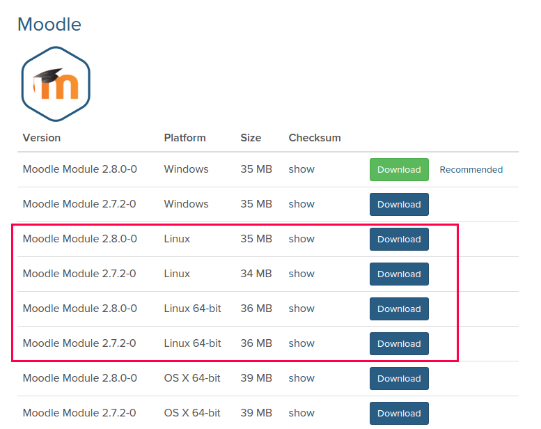Click 39 MB size in 2.7.2-0 OS X row
This screenshot has height=429, width=541.
256,413
